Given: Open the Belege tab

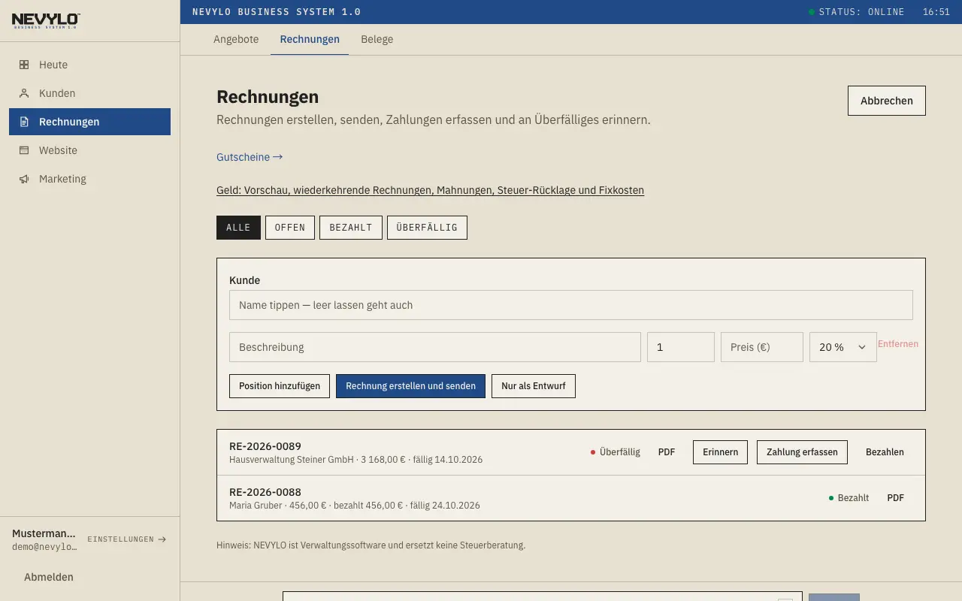Looking at the screenshot, I should point(377,39).
